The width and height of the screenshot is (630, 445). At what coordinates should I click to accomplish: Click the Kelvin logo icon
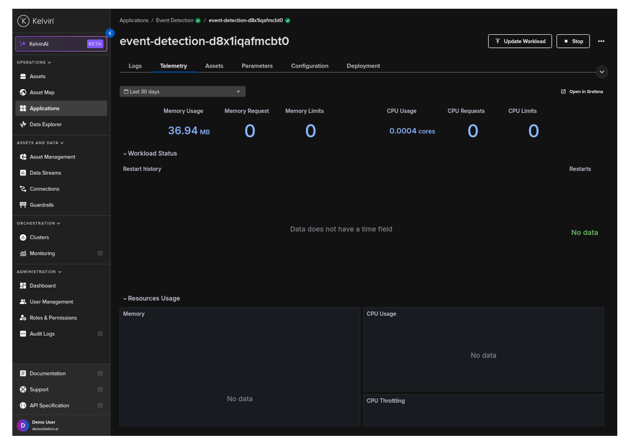(23, 21)
